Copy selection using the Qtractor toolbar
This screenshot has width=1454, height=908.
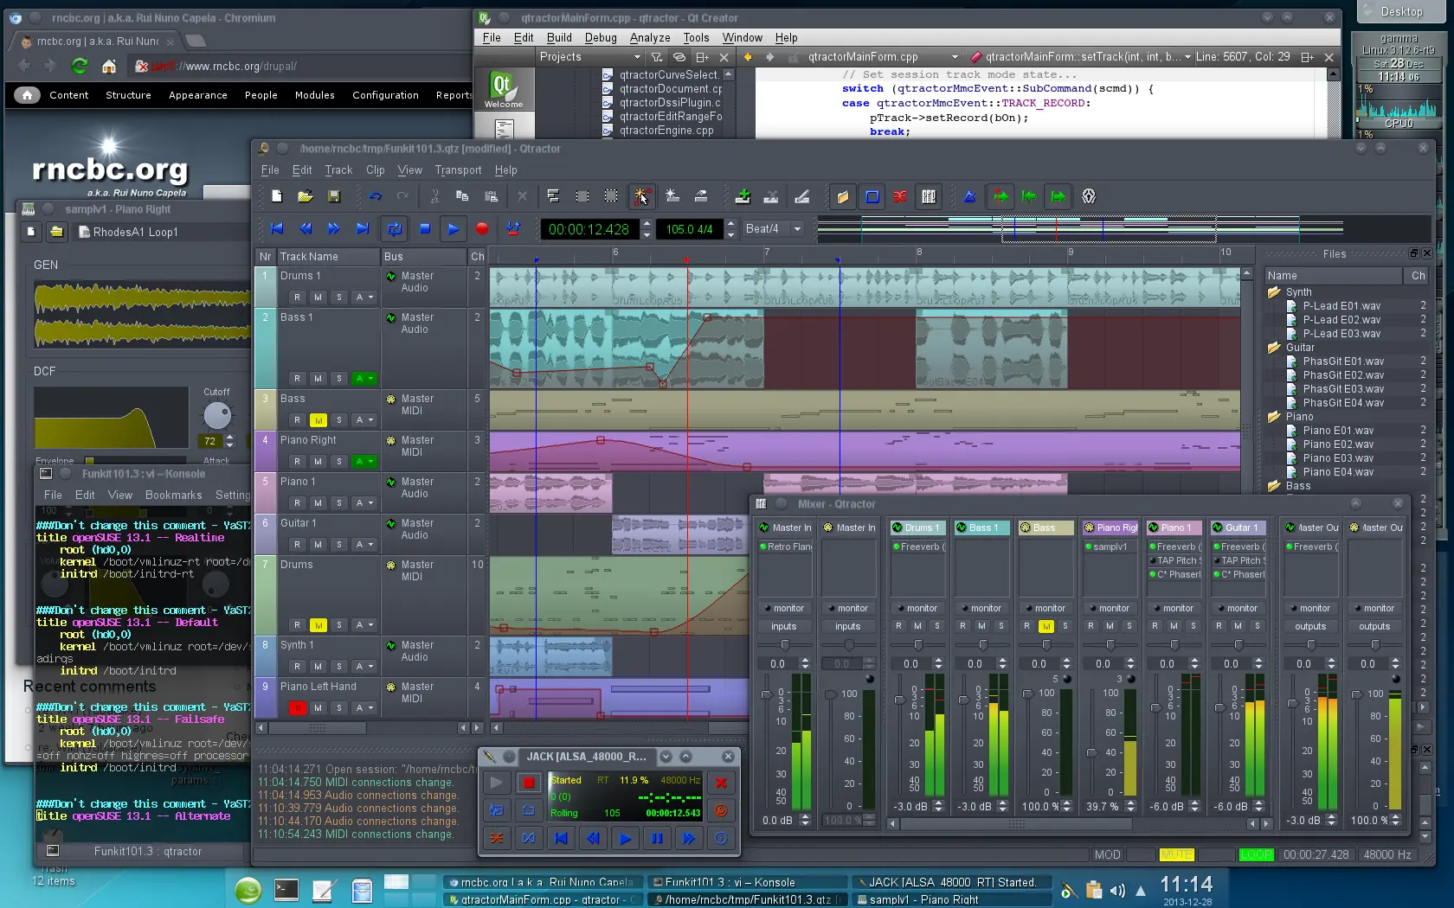(462, 197)
